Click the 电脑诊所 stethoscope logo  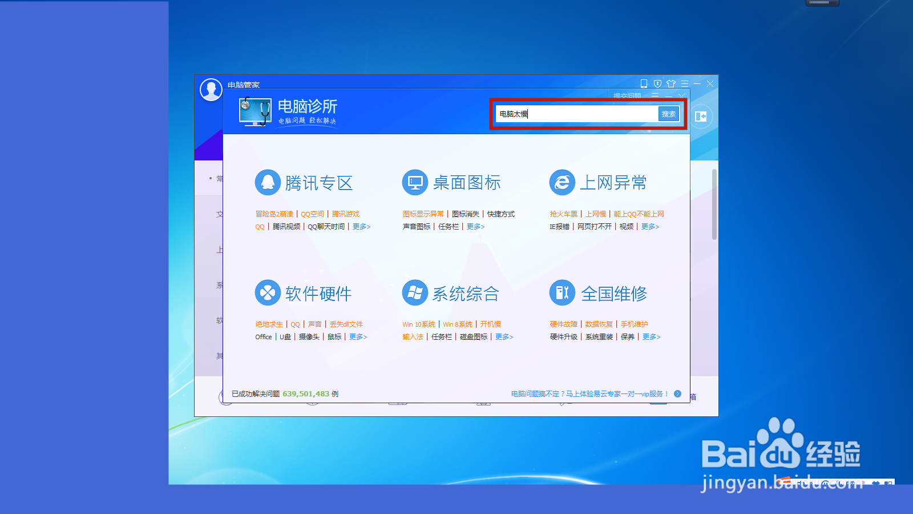tap(255, 112)
